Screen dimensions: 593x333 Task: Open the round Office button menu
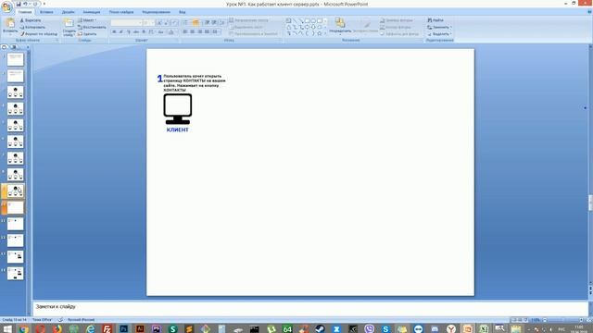click(6, 6)
